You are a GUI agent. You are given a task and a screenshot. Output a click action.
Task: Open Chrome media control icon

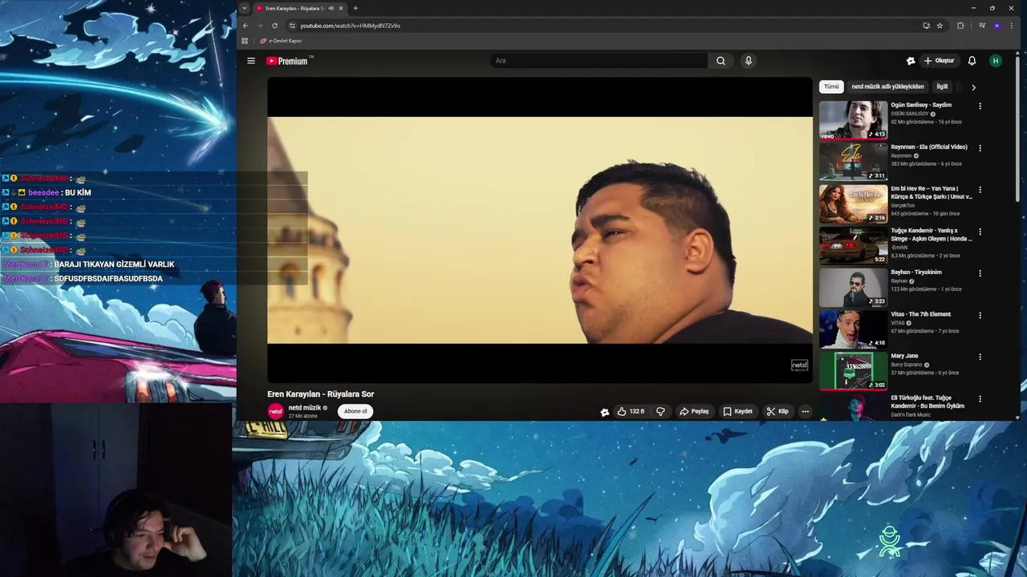982,26
